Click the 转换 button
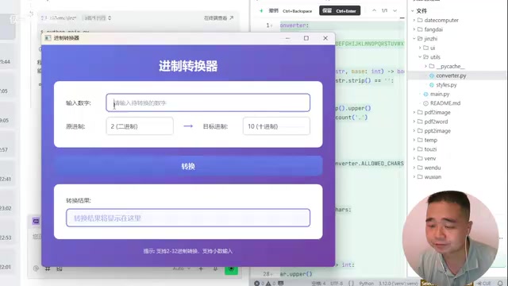The width and height of the screenshot is (508, 286). tap(188, 166)
